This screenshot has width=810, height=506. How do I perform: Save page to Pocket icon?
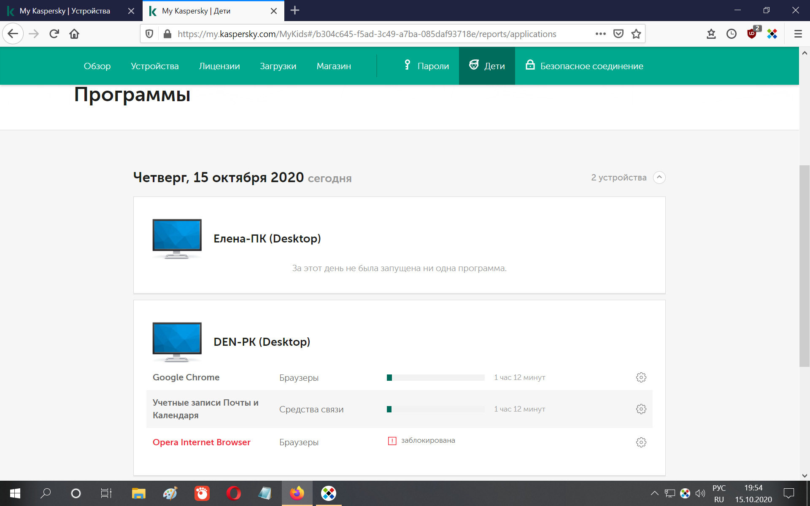[618, 34]
